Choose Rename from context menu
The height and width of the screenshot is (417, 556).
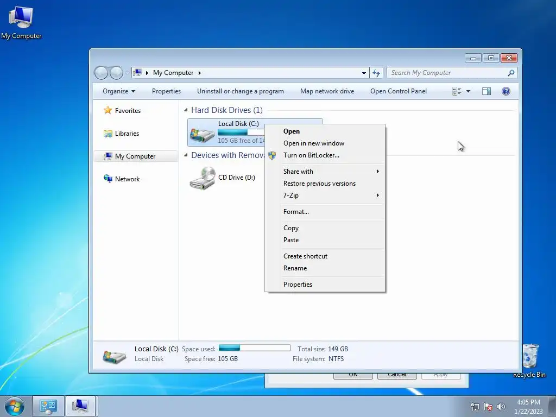[x=295, y=268]
